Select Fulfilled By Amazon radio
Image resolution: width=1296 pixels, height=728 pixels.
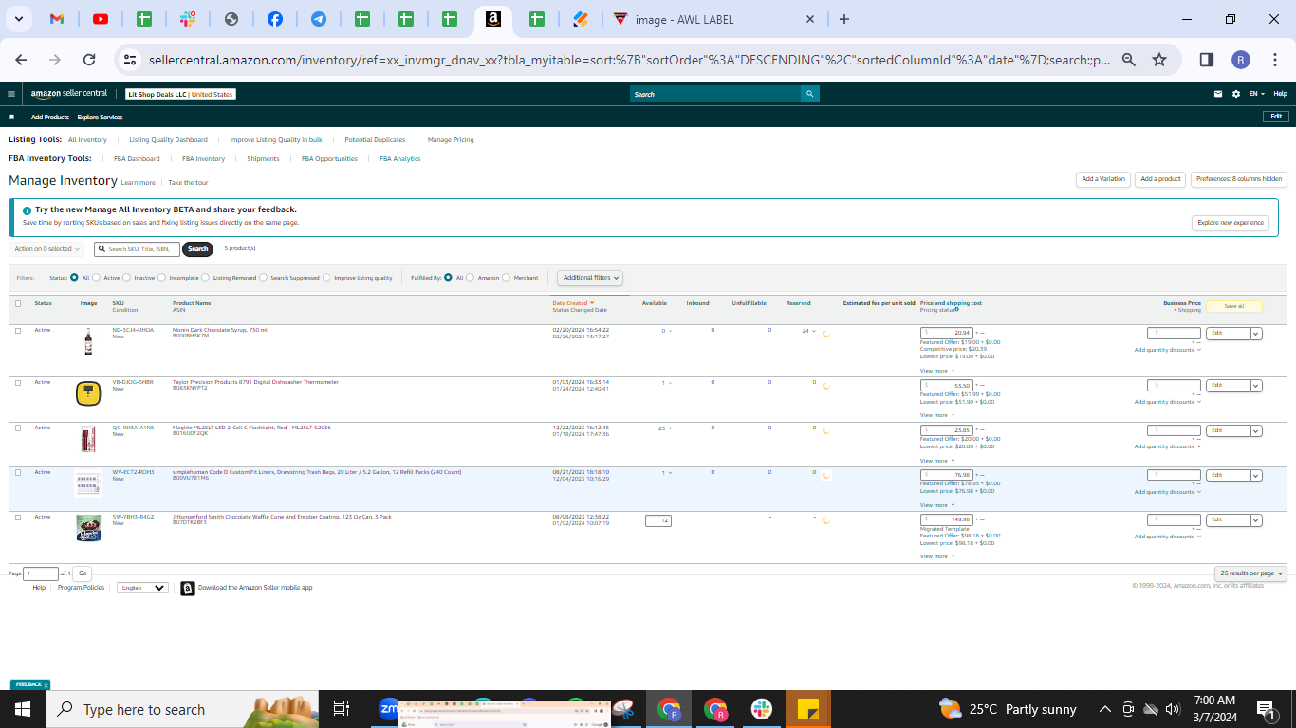click(472, 278)
